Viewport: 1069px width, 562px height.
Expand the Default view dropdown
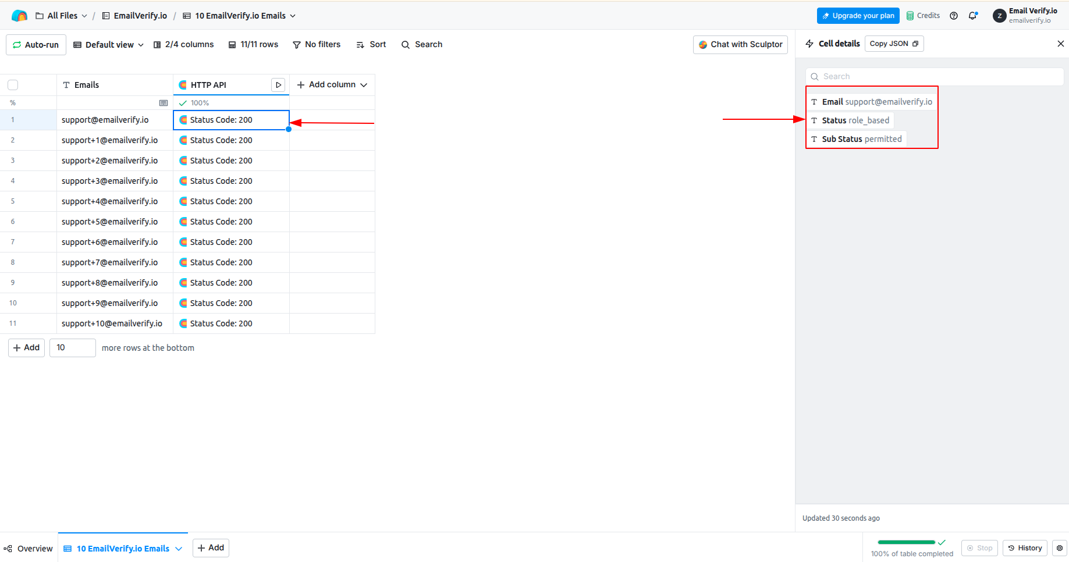(x=108, y=45)
